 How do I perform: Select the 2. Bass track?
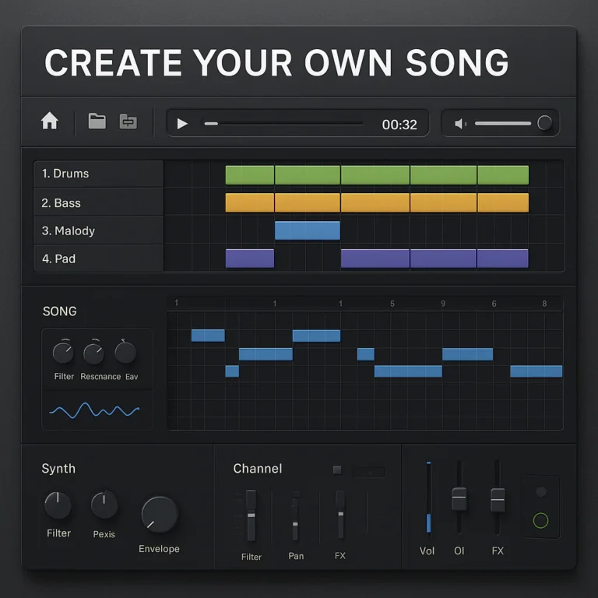point(98,202)
